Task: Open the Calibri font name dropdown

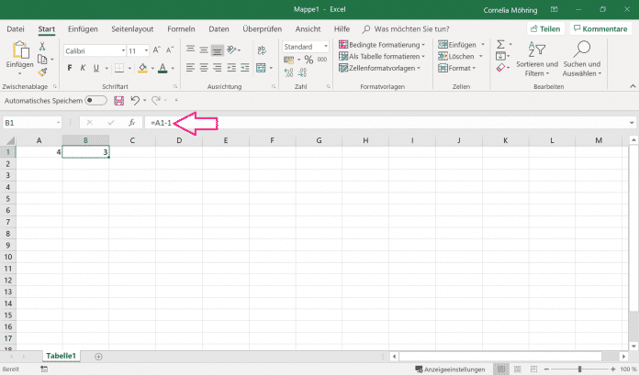Action: point(121,50)
